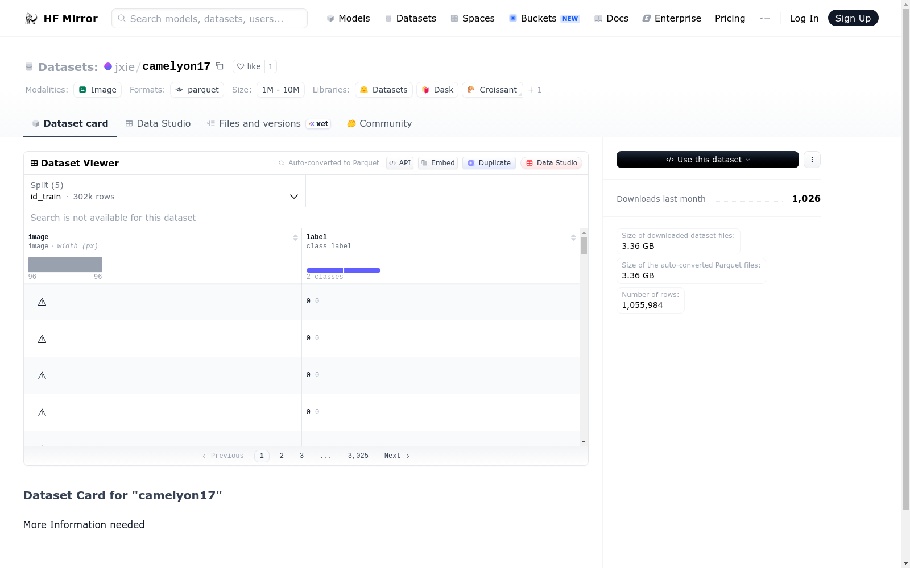The image size is (910, 568).
Task: Click the HF Mirror logo
Action: point(61,18)
